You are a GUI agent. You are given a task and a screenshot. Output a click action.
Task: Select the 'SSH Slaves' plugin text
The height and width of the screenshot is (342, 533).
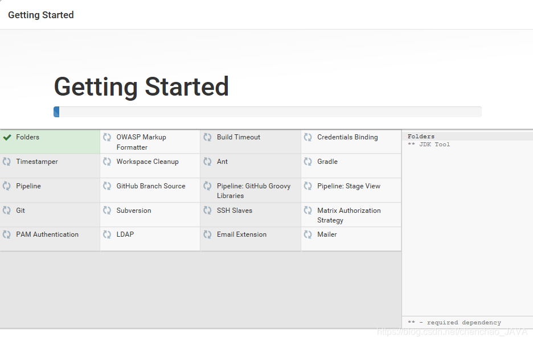click(x=235, y=211)
